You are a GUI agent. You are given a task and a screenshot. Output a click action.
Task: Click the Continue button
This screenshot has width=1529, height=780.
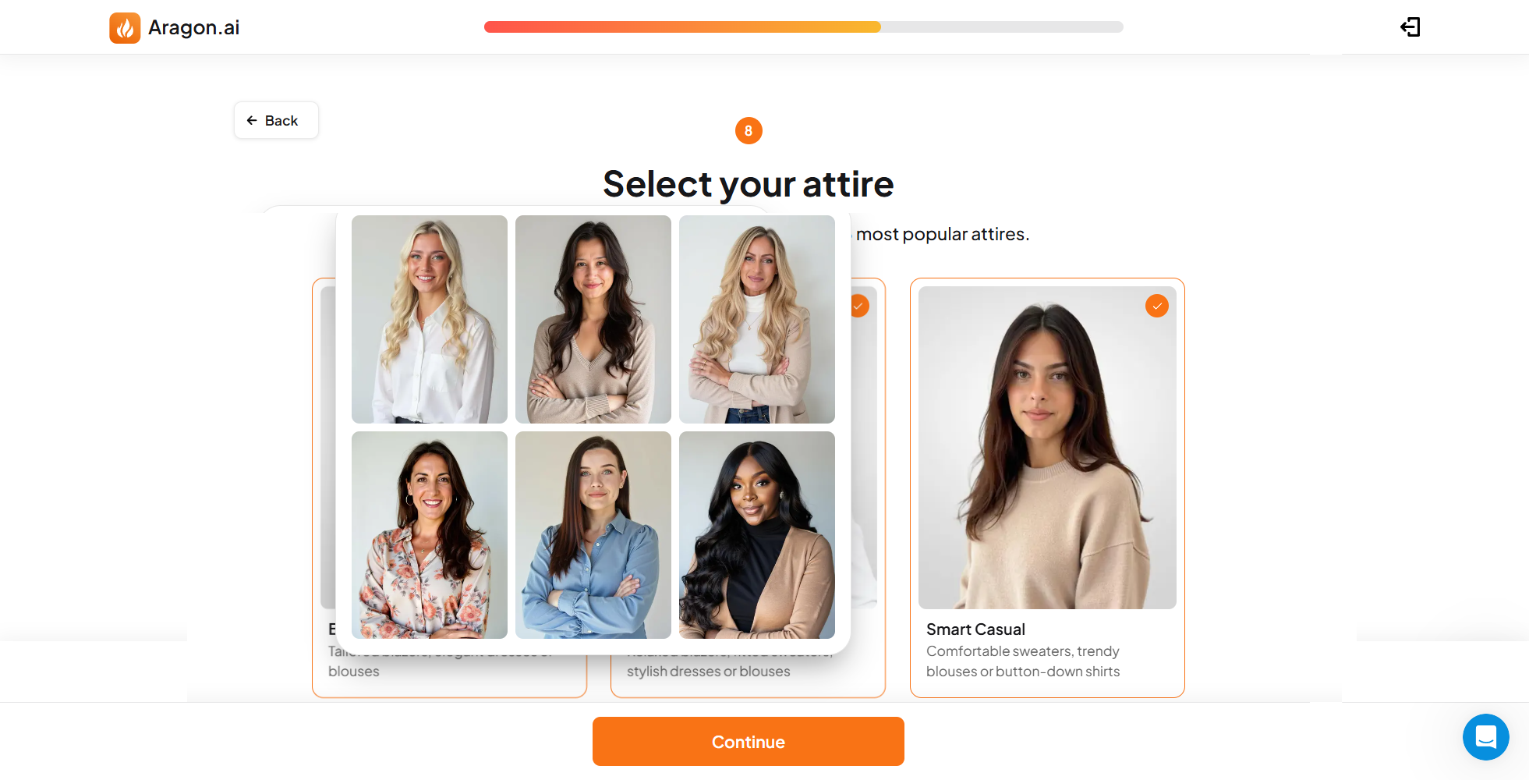click(x=749, y=741)
